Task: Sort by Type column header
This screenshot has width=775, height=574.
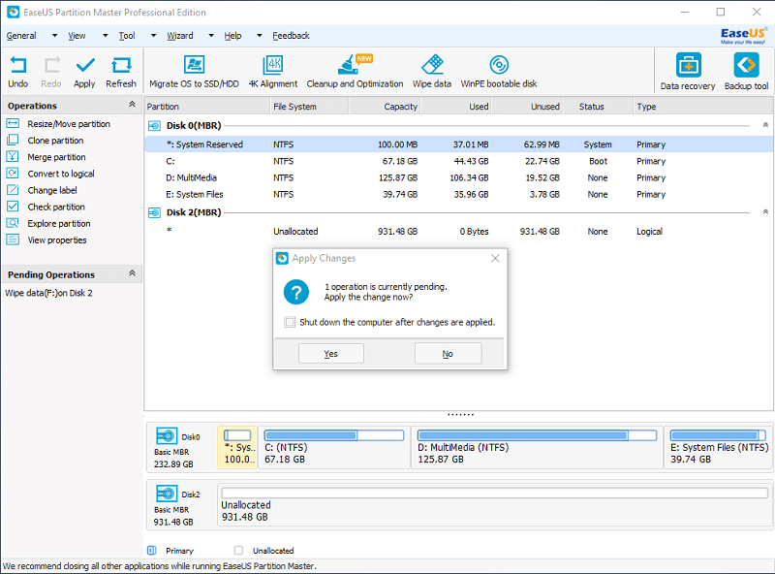Action: coord(703,107)
